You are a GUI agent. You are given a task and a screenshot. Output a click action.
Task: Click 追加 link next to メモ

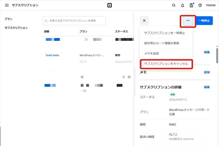tap(207, 72)
